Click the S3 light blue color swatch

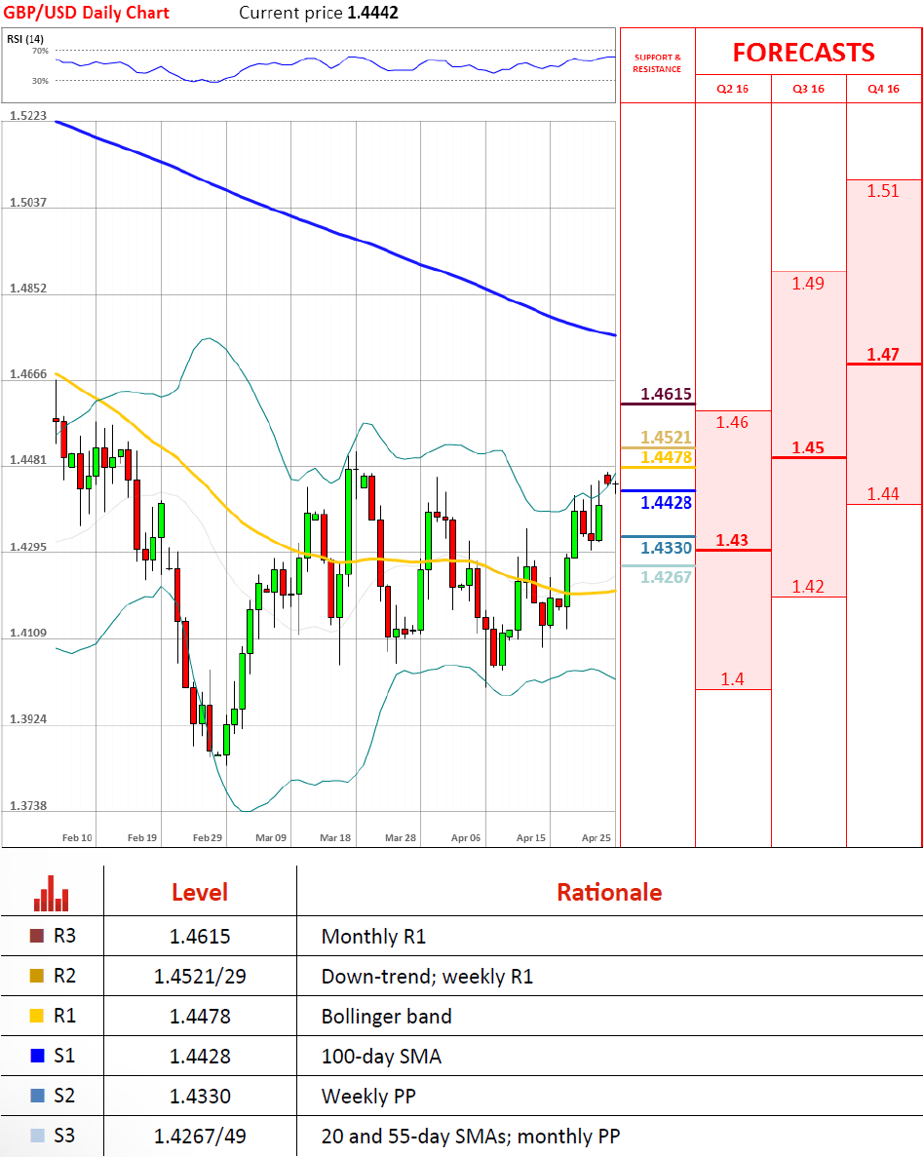point(37,1135)
